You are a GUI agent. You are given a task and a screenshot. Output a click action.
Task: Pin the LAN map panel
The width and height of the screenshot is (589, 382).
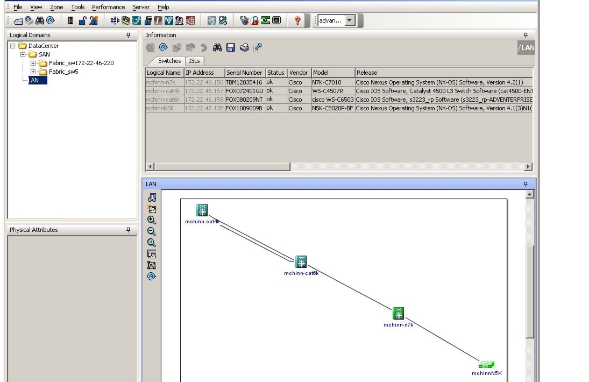pyautogui.click(x=526, y=184)
